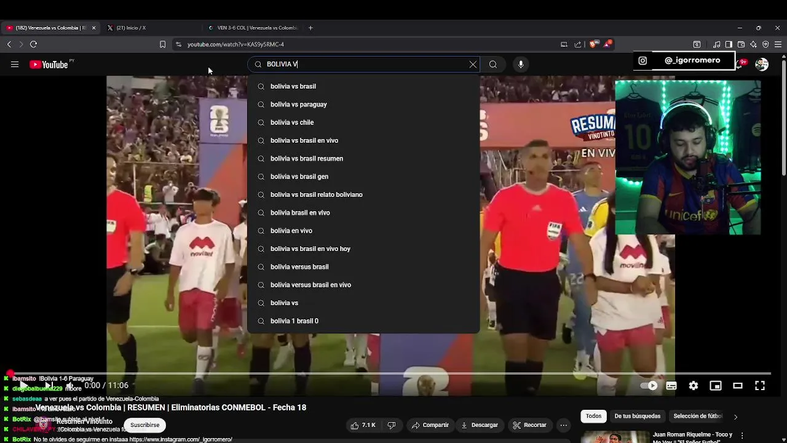This screenshot has height=443, width=787.
Task: Click the Recortar clip button
Action: tap(529, 425)
